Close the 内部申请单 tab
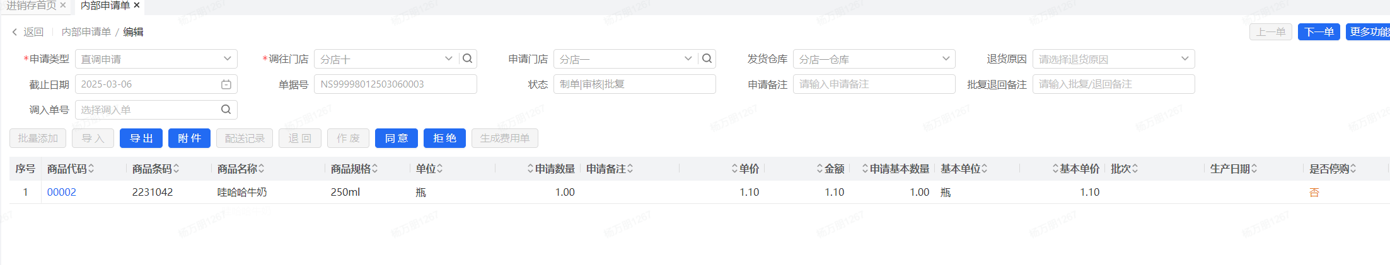This screenshot has width=1390, height=265. [x=137, y=5]
